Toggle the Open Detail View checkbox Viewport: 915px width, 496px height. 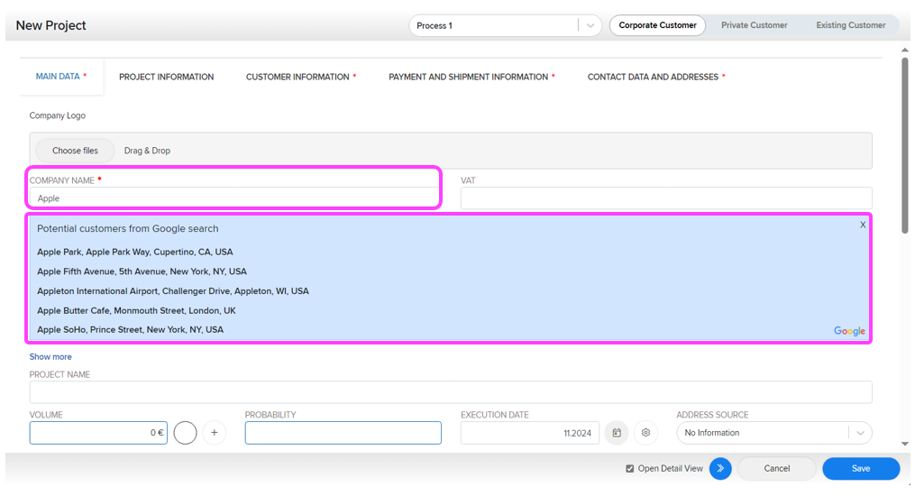[x=629, y=469]
